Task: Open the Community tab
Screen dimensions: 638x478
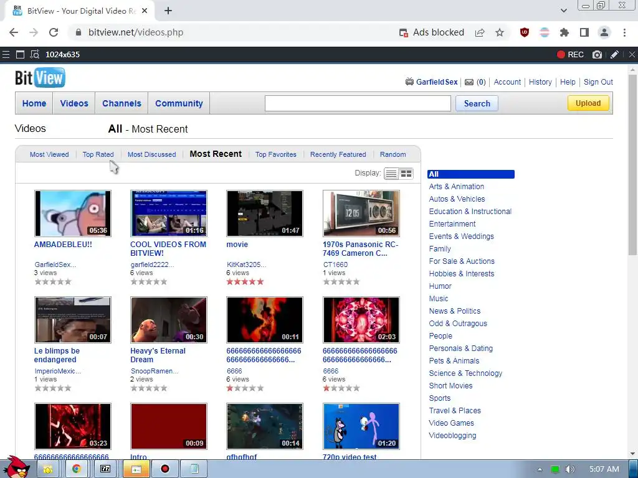Action: pyautogui.click(x=179, y=103)
